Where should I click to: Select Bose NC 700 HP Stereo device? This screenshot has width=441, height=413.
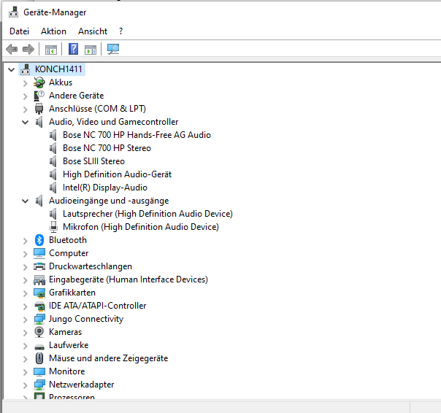(x=107, y=148)
